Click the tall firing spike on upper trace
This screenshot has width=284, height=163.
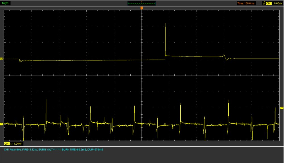click(165, 37)
